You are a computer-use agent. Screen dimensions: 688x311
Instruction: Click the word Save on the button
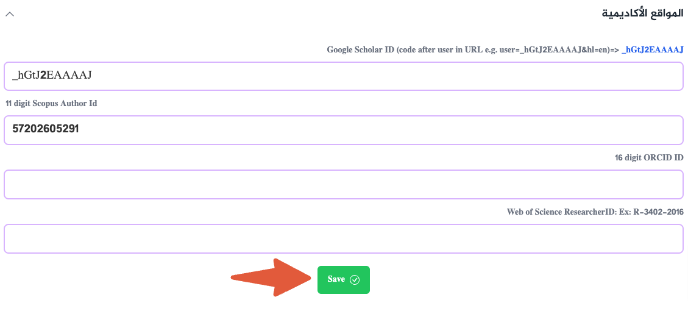pos(336,279)
